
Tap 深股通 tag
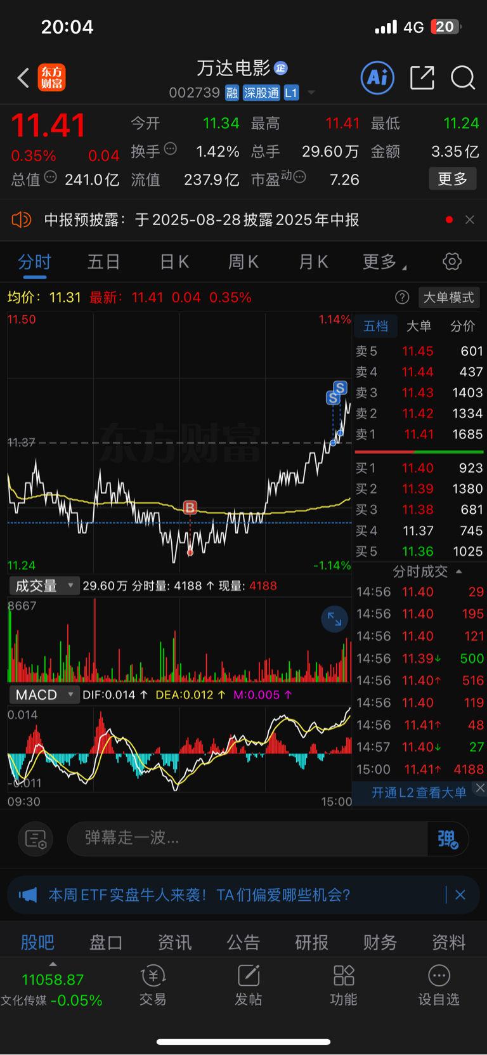261,93
